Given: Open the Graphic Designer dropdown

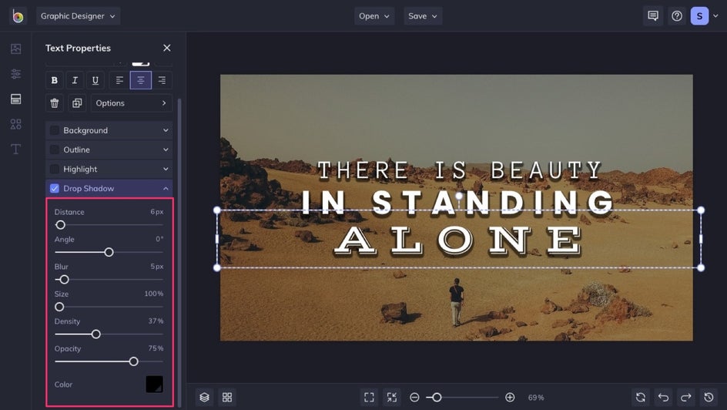Looking at the screenshot, I should pos(79,16).
